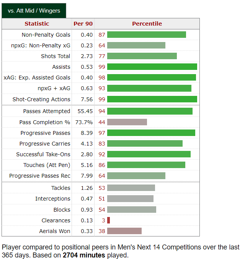
Task: Click the Interceptions stat label
Action: (x=53, y=199)
